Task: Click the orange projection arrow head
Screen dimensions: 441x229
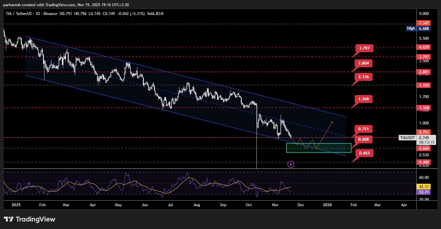Action: (332, 122)
